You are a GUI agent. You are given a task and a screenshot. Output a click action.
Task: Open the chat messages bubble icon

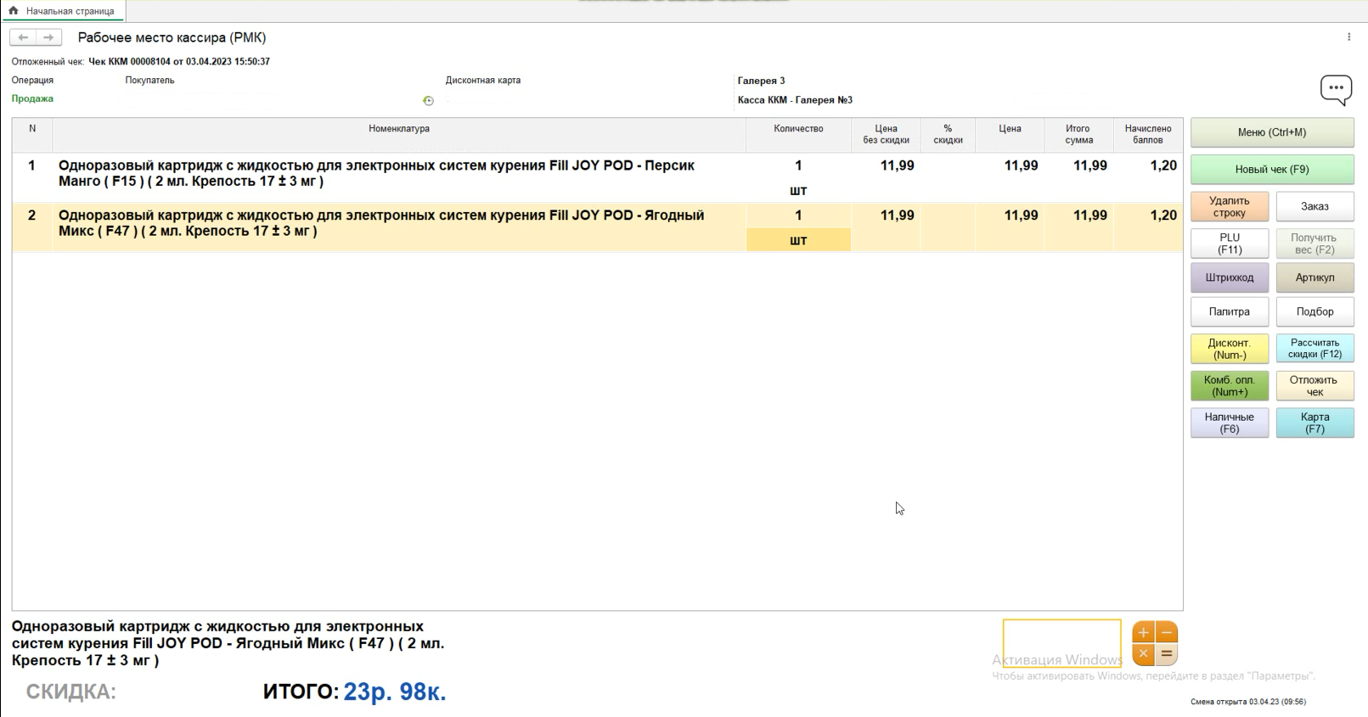(x=1335, y=89)
